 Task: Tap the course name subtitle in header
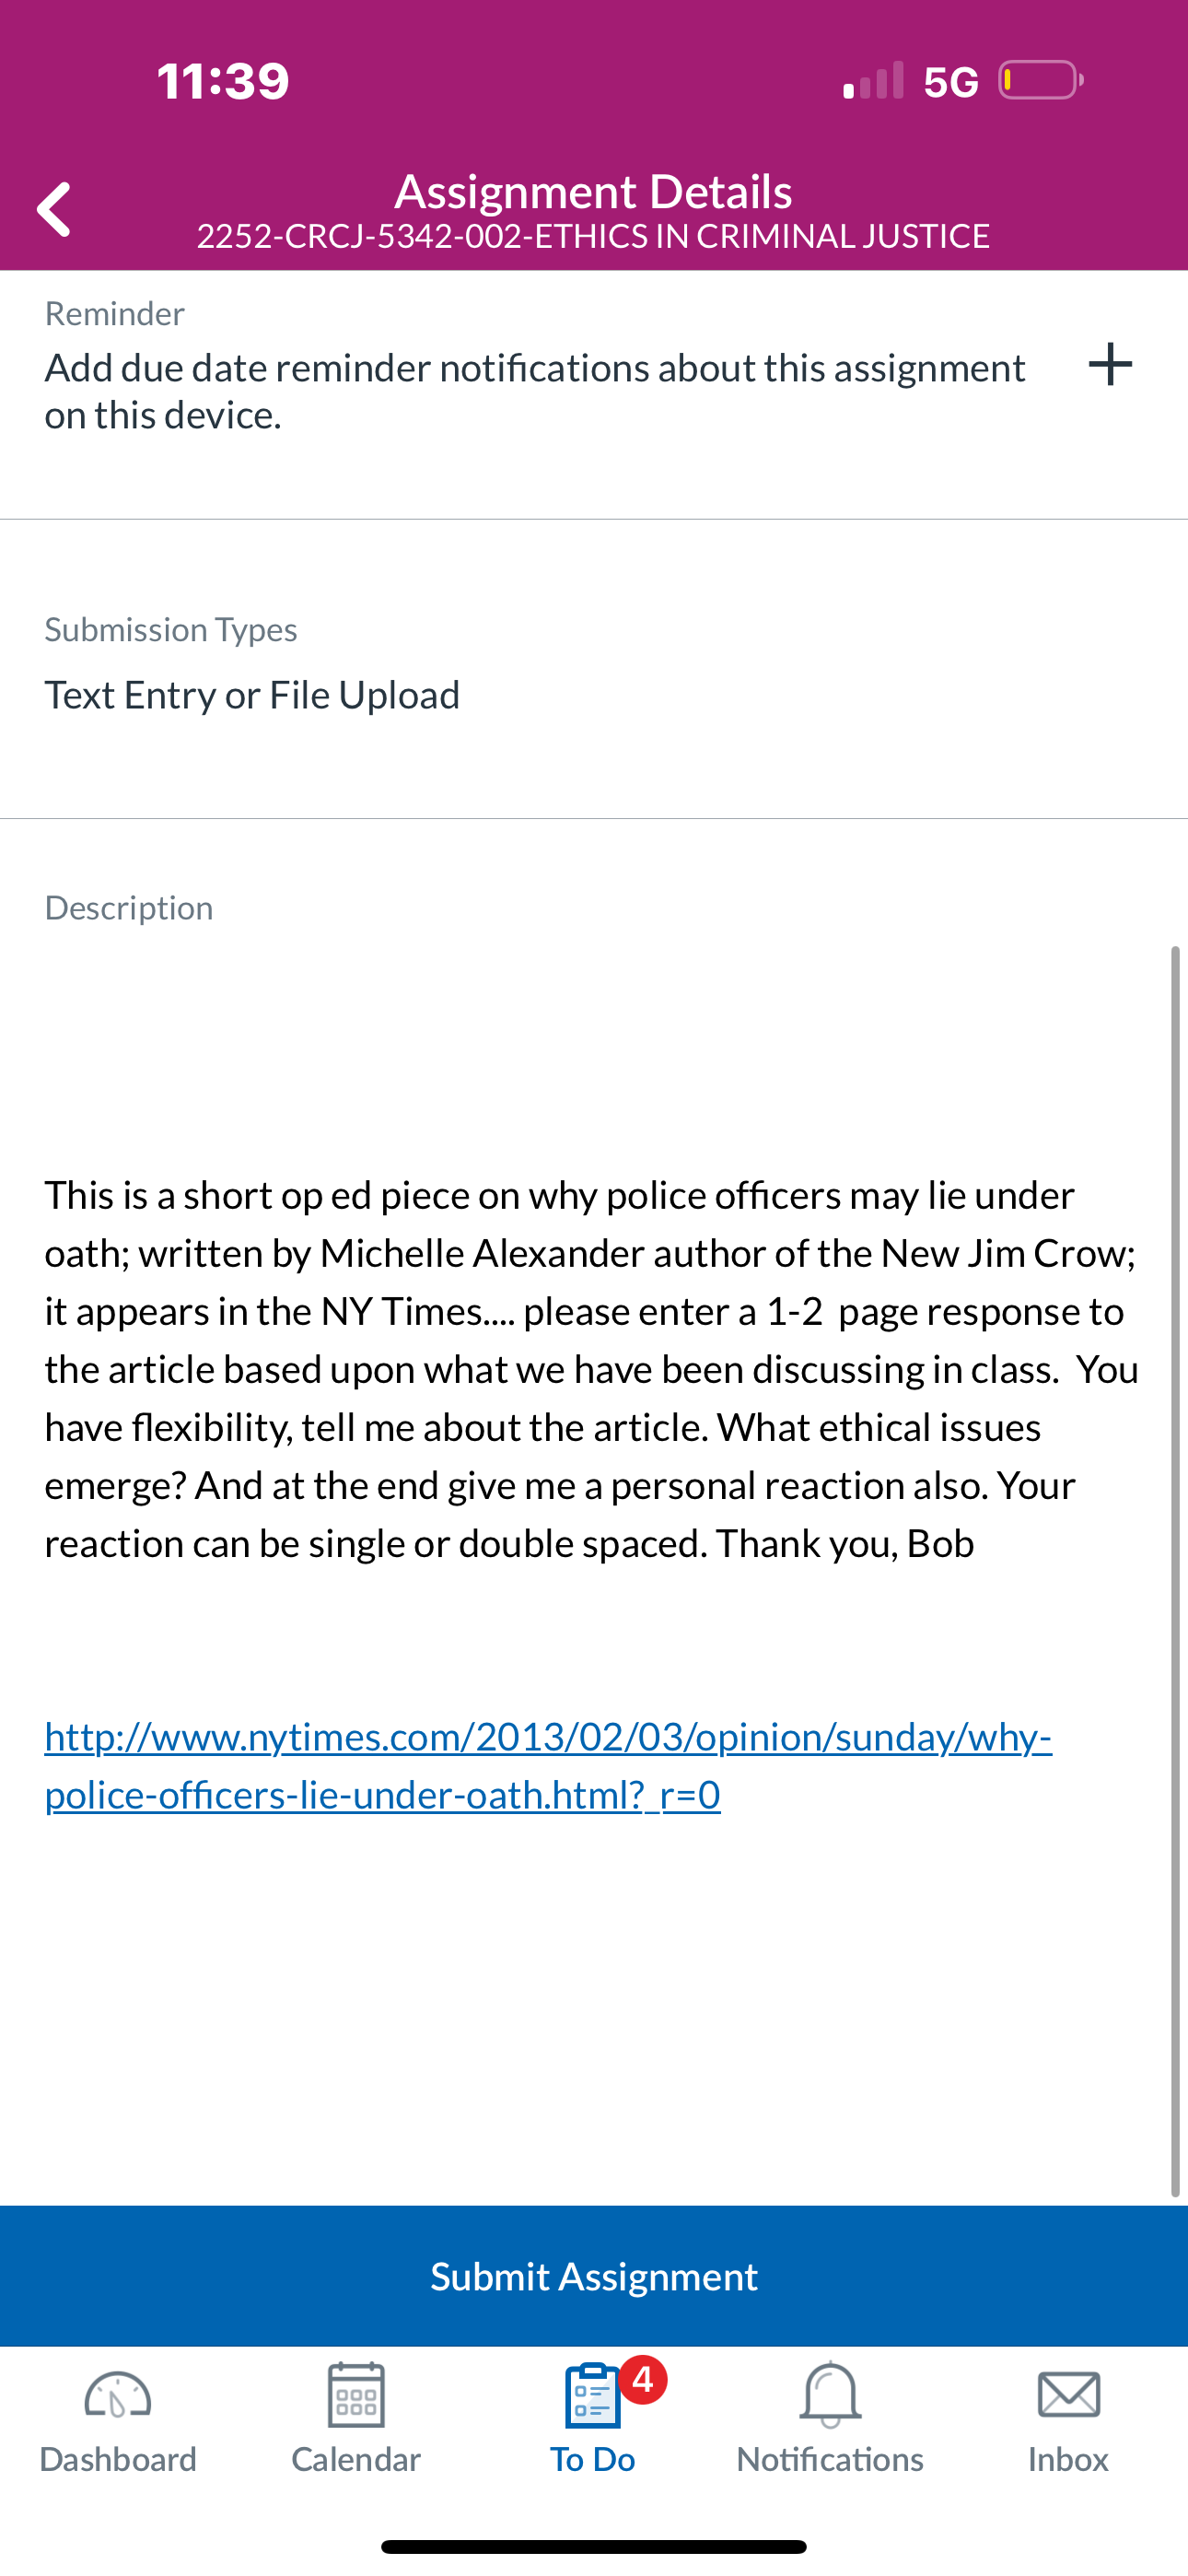coord(593,236)
